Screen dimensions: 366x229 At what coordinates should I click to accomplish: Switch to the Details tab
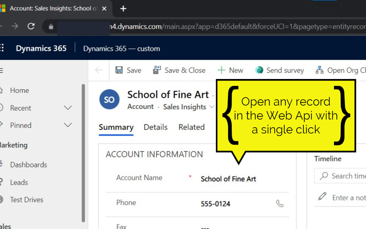click(155, 127)
